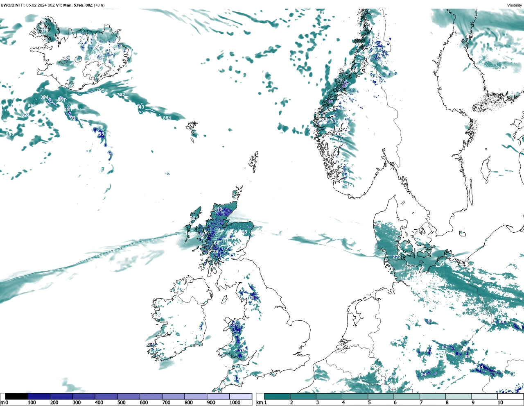Select the 500–600 m legend color segment

pyautogui.click(x=129, y=397)
